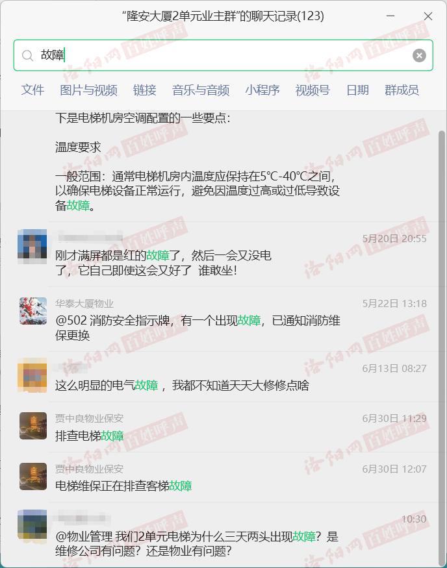
Task: Open avatar of 贾中良物业保安 at 12:07
Action: (x=32, y=476)
